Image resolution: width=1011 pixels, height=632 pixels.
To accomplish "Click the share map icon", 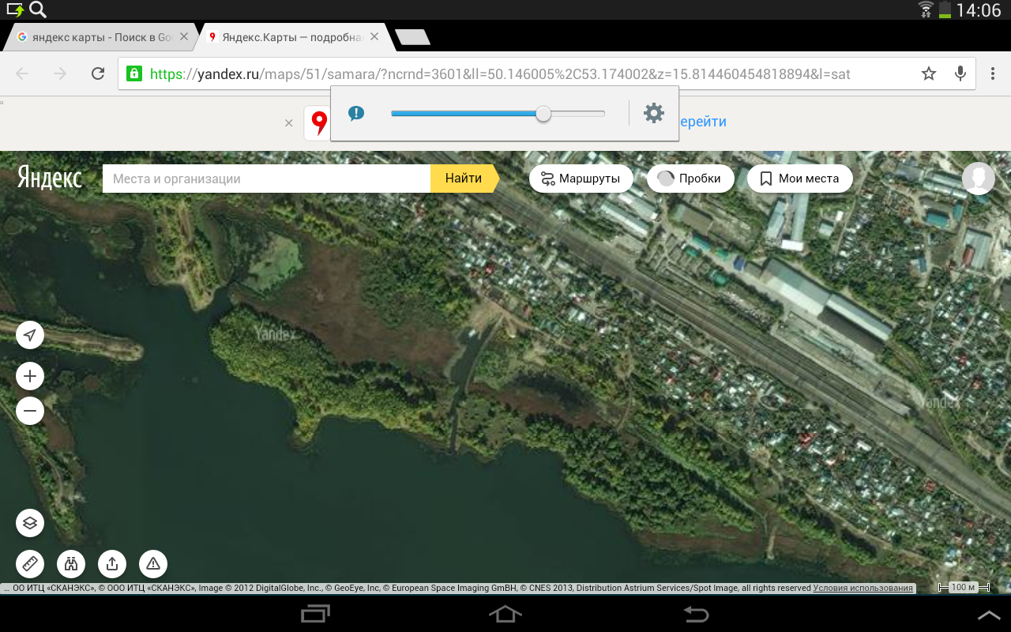I will [112, 564].
